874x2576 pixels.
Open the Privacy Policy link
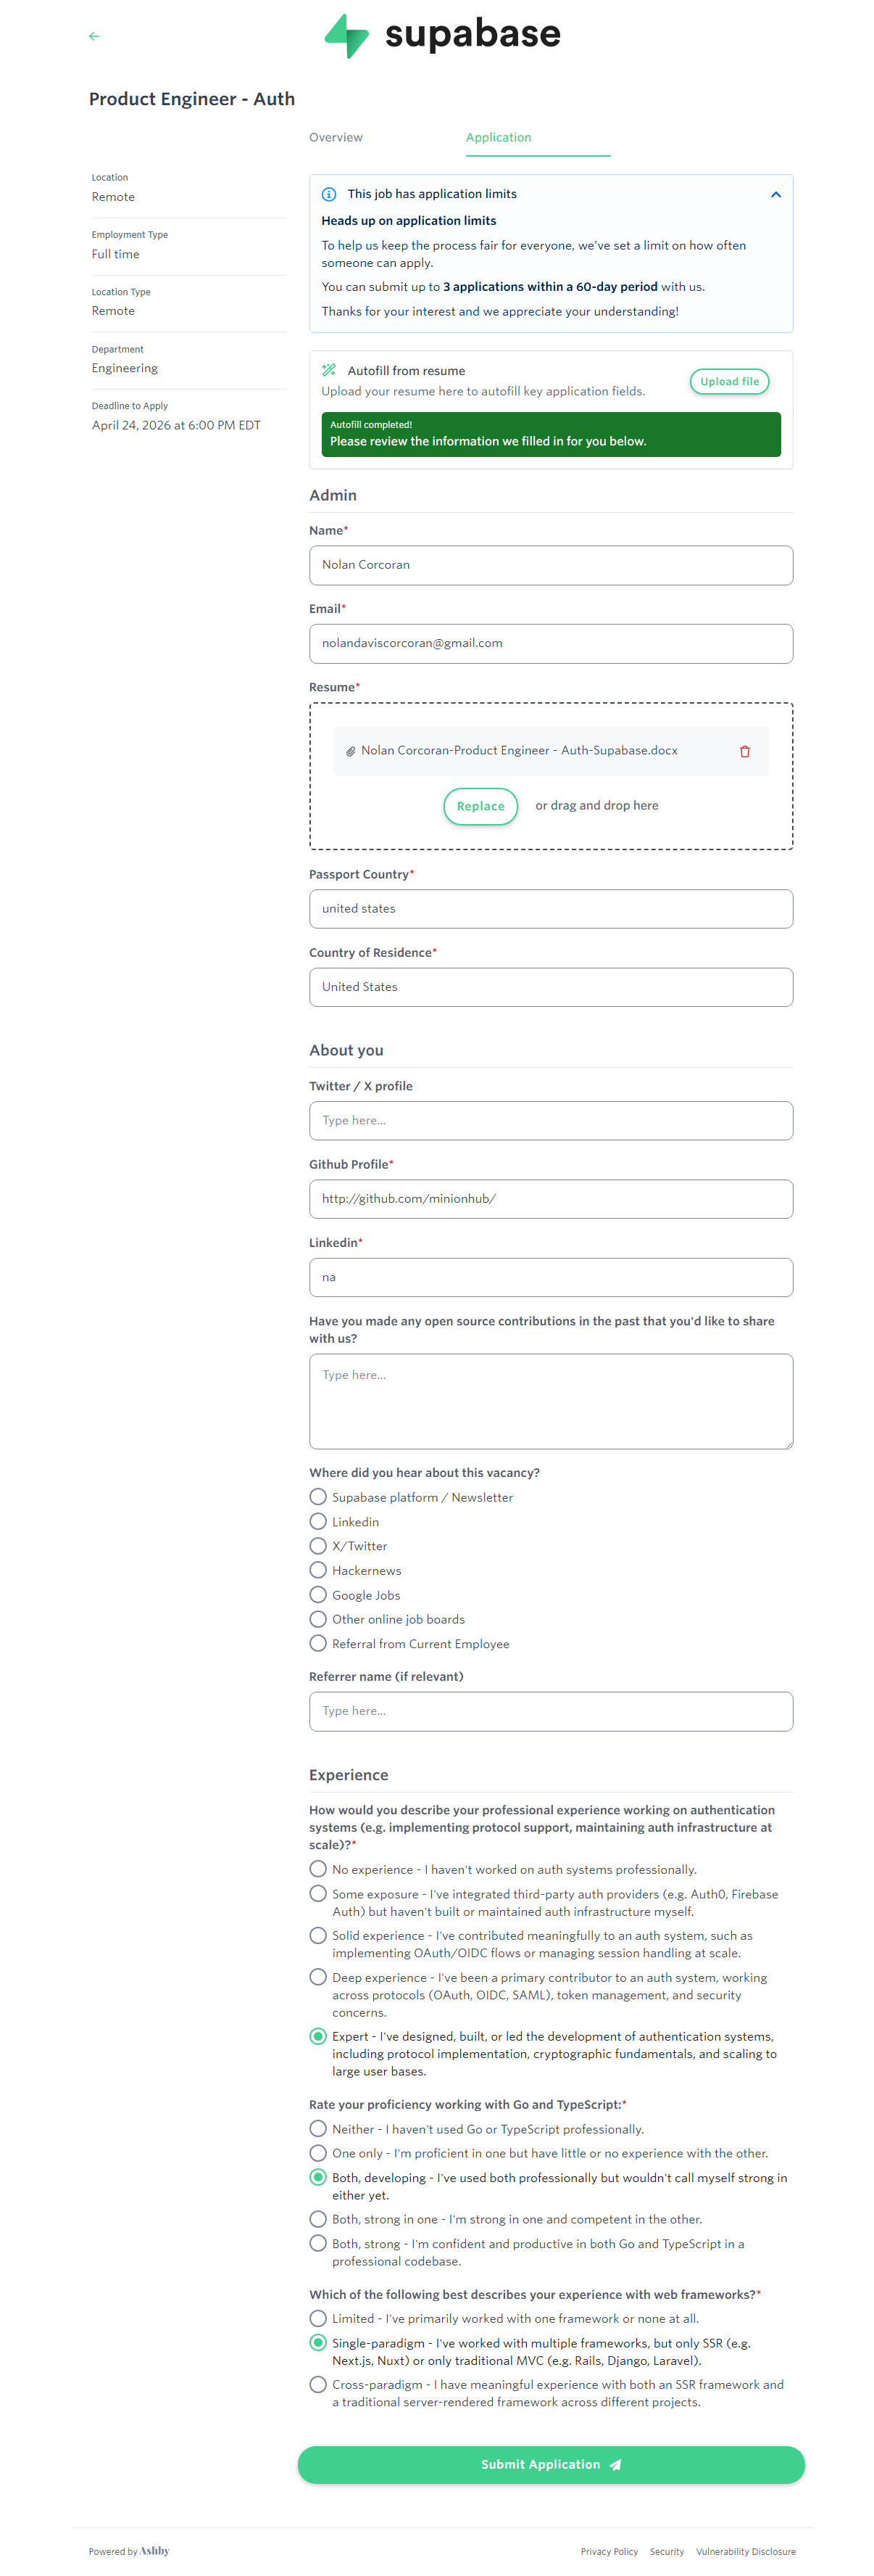coord(608,2551)
